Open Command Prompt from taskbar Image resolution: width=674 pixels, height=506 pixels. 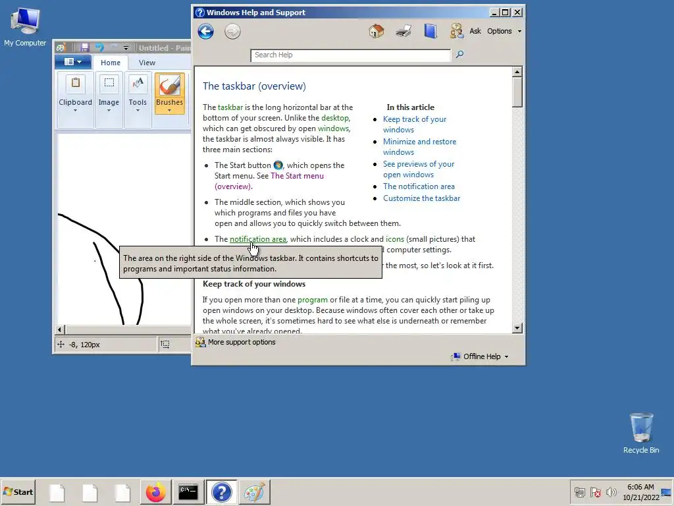pyautogui.click(x=188, y=492)
